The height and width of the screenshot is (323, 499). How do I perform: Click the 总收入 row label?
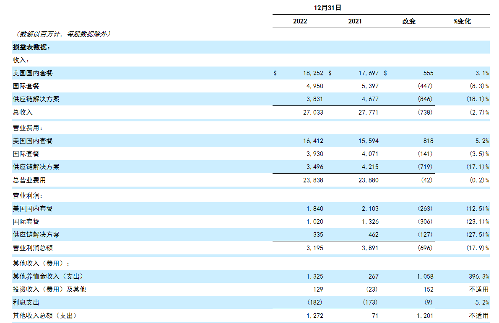(x=23, y=112)
